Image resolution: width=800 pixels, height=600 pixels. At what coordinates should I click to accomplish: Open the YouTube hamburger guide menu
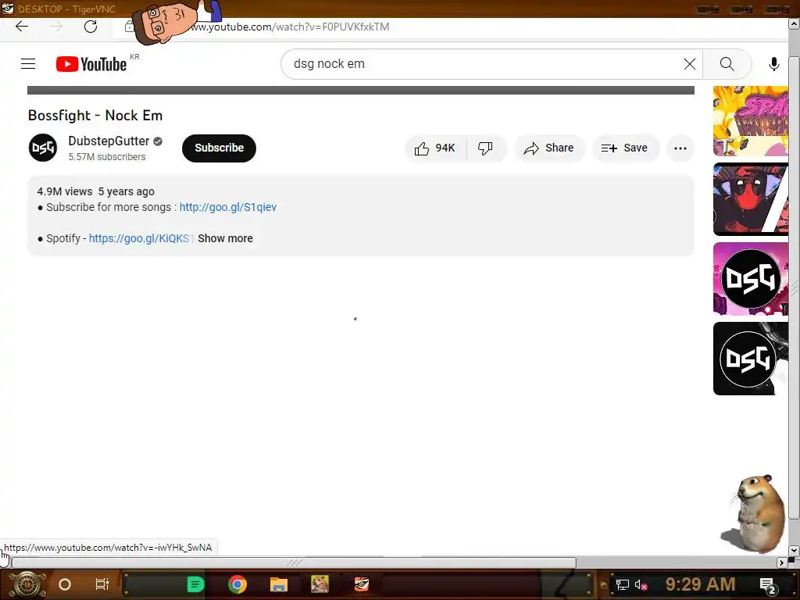tap(28, 64)
